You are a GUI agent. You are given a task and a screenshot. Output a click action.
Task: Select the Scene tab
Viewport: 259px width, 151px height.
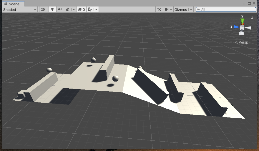tap(12, 4)
